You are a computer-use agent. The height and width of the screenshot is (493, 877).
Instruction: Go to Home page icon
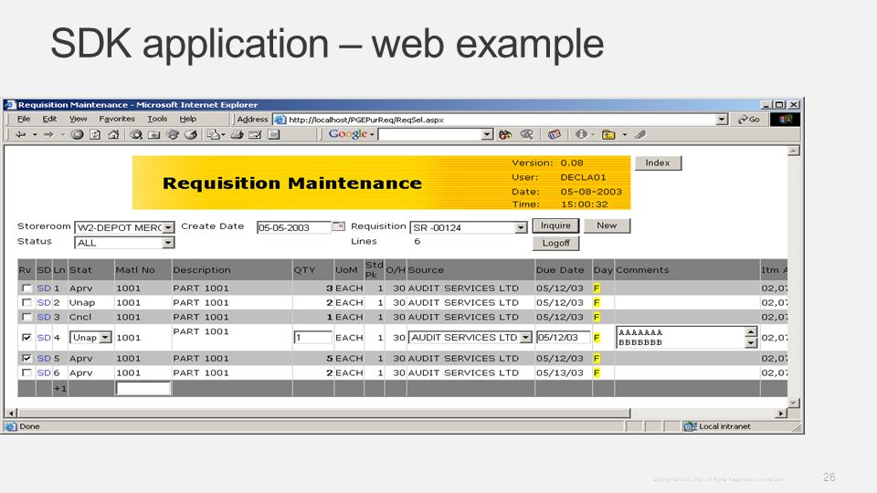pos(113,135)
